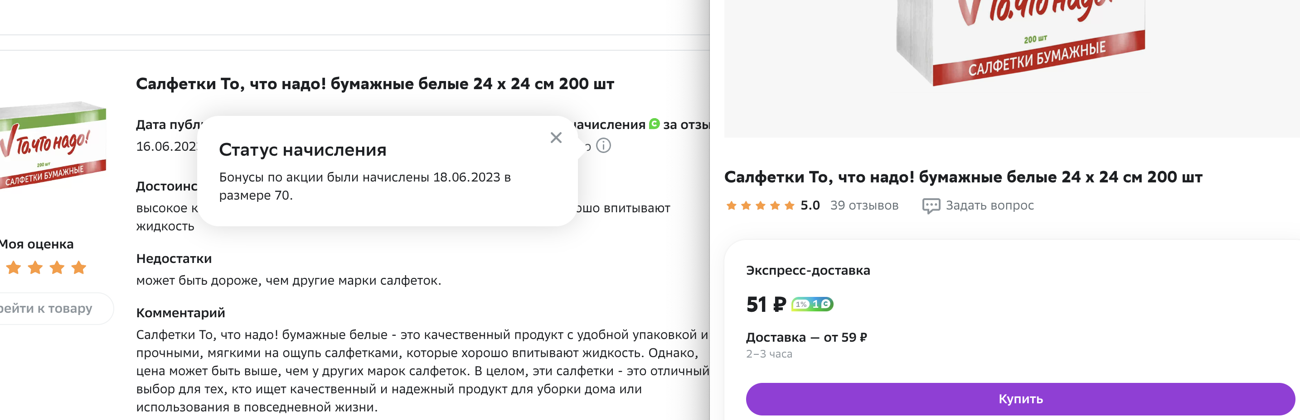Click the product title in right panel
The image size is (1300, 420).
(x=963, y=177)
